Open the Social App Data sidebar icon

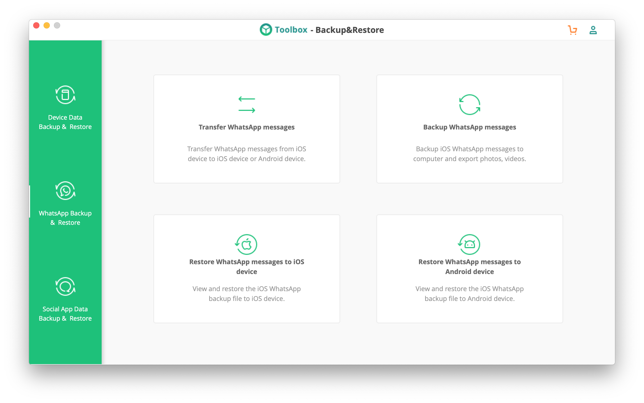pyautogui.click(x=65, y=286)
